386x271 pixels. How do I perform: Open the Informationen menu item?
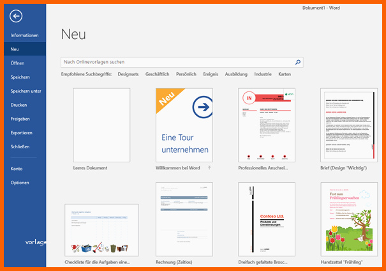click(25, 35)
